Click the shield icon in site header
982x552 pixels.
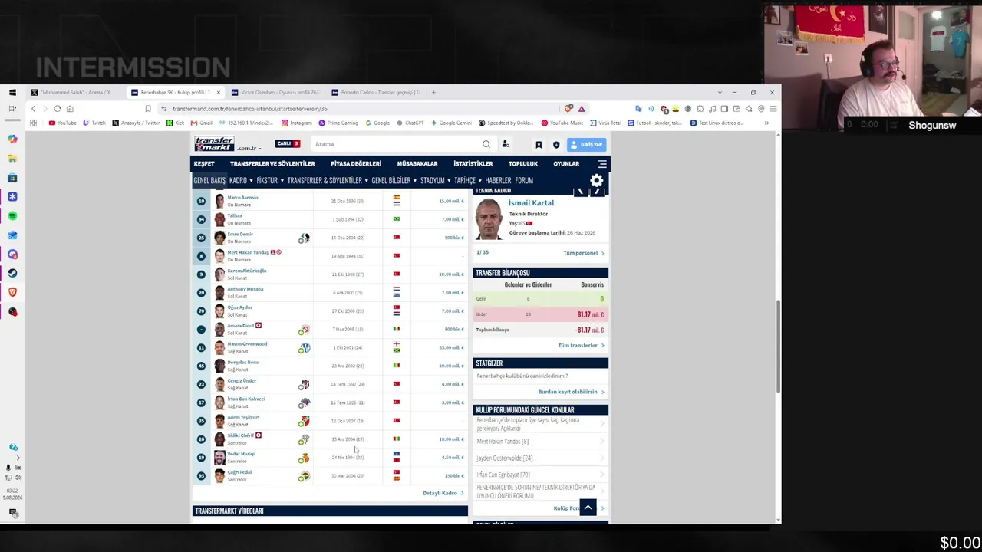556,144
